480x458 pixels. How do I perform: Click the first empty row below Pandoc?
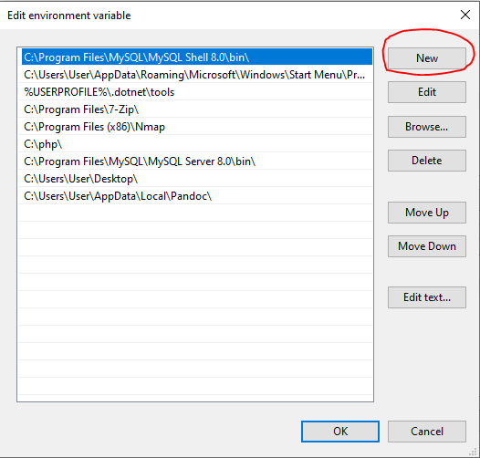click(x=197, y=213)
